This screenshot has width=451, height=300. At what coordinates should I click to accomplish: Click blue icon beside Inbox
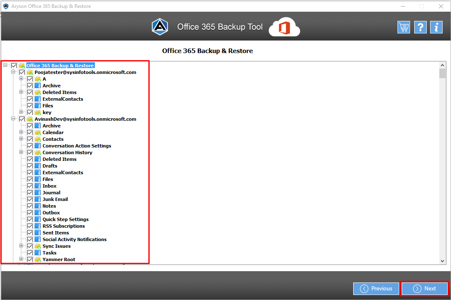(x=38, y=186)
